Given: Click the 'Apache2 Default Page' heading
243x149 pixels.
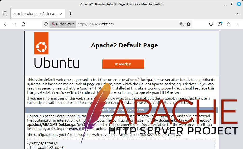Looking at the screenshot, I should (124, 45).
